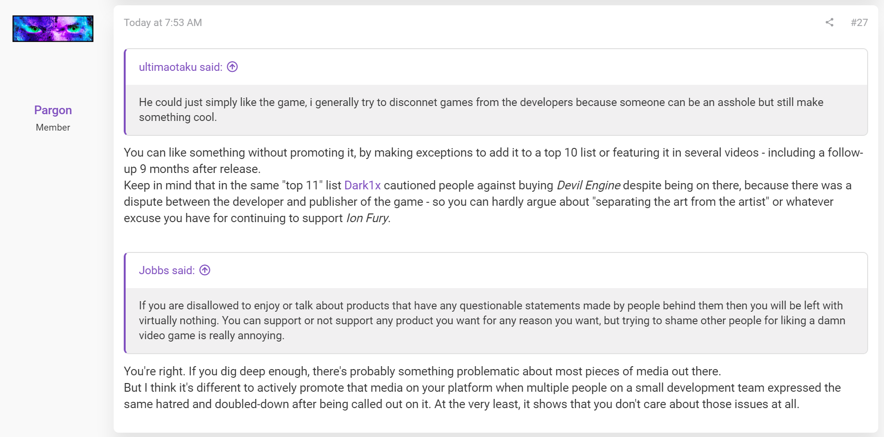This screenshot has height=437, width=884.
Task: Open the post permalink #27
Action: (x=859, y=23)
